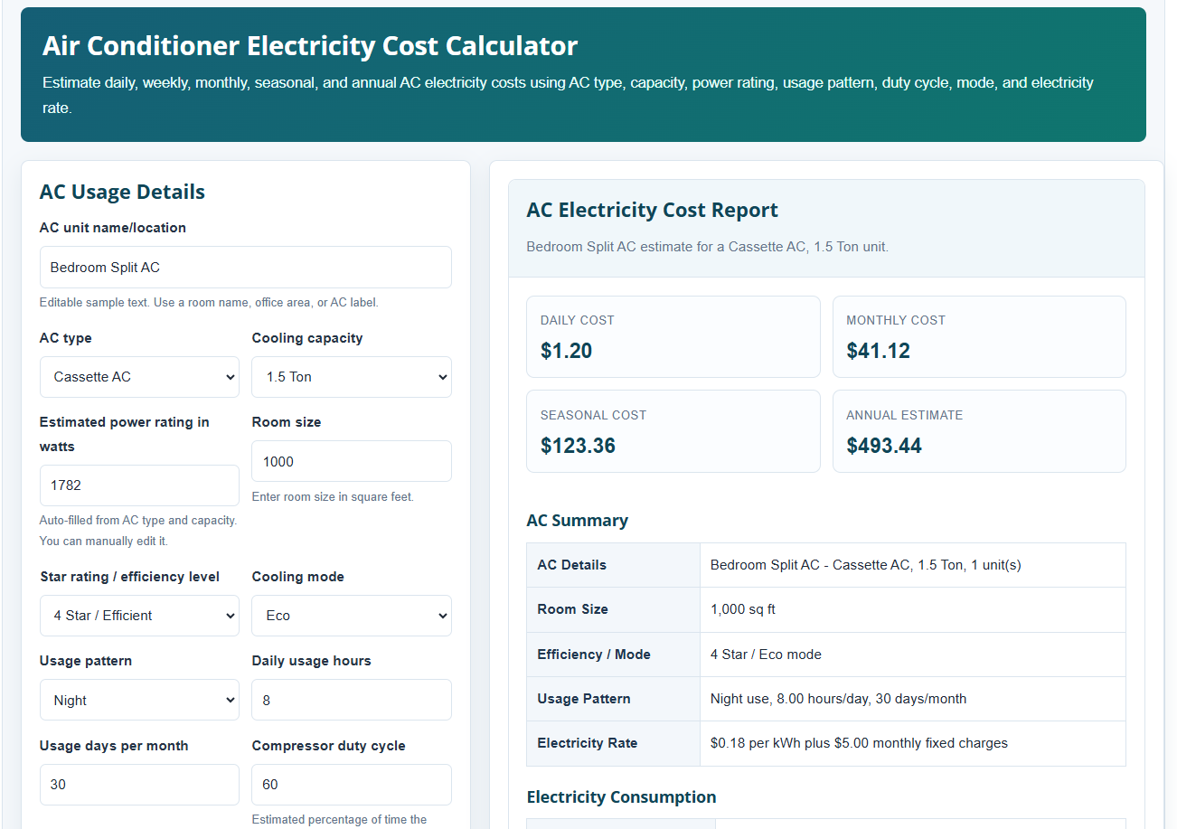This screenshot has height=829, width=1177.
Task: Open the Usage pattern dropdown
Action: coord(139,701)
